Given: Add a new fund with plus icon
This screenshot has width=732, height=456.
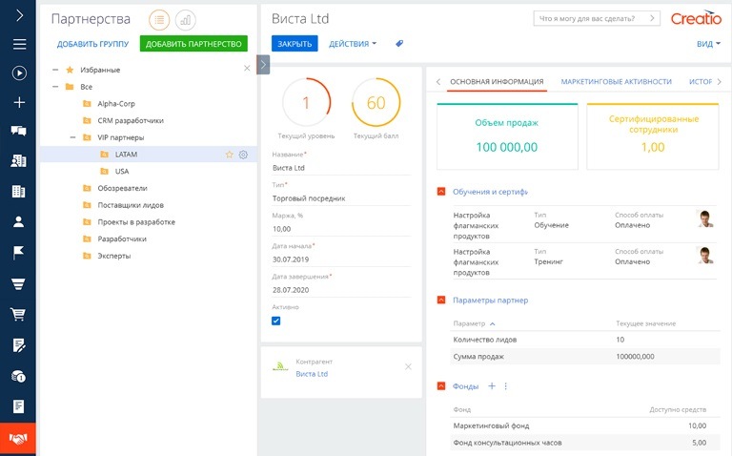Looking at the screenshot, I should point(492,386).
